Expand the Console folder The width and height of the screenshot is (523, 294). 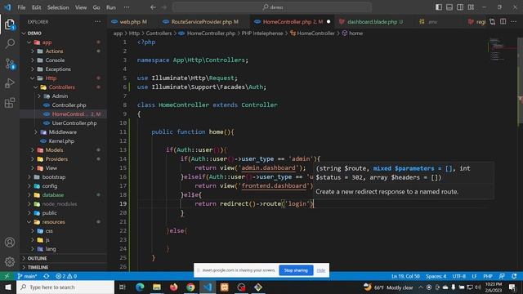[x=33, y=60]
